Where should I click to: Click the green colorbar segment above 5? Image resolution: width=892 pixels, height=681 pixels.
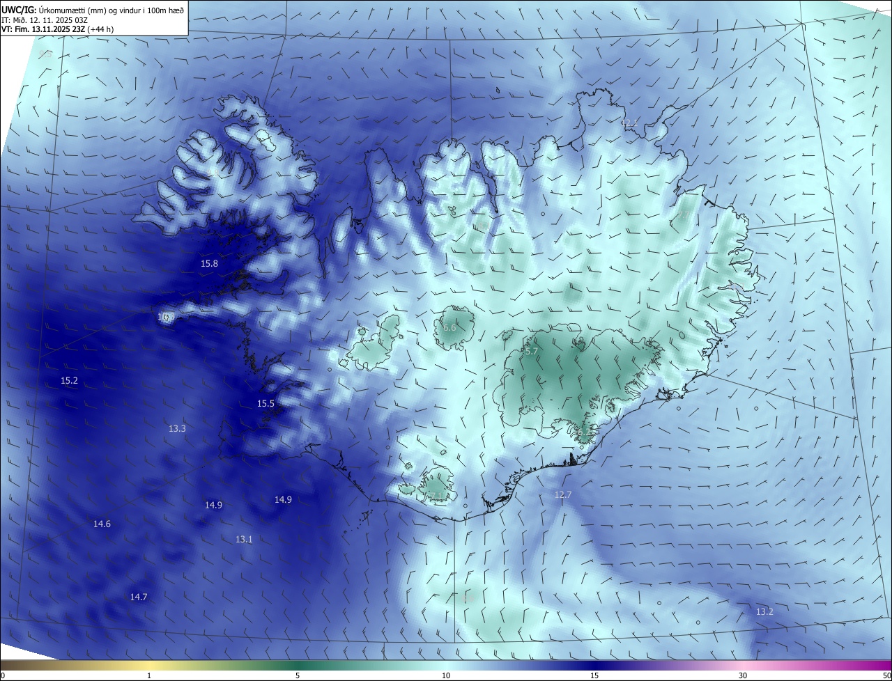[x=298, y=666]
